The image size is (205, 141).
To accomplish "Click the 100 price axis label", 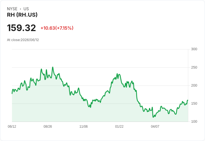I will pyautogui.click(x=194, y=122).
